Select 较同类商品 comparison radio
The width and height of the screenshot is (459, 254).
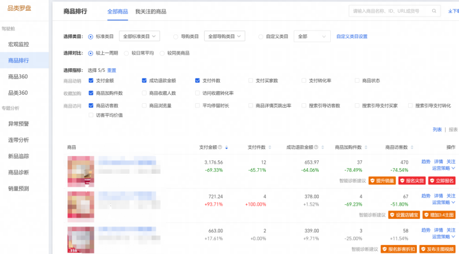click(162, 53)
